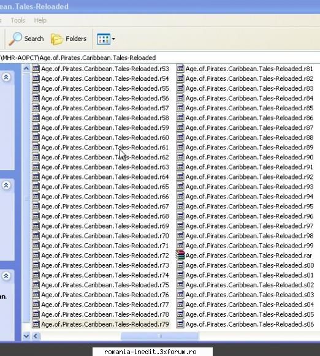The image size is (320, 356).
Task: Select the file icon for Reloaded.r88
Action: [180, 137]
